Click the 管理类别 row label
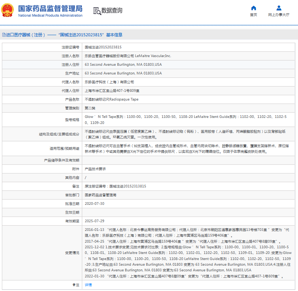This screenshot has height=291, width=298. coord(72,108)
